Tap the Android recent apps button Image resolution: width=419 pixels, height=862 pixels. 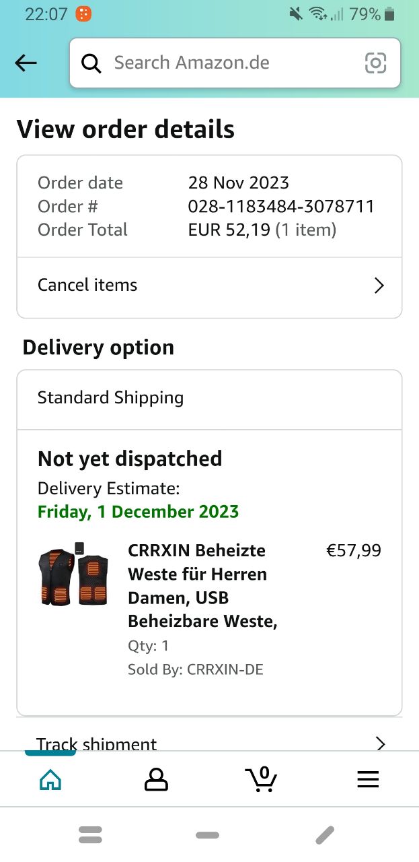(90, 835)
